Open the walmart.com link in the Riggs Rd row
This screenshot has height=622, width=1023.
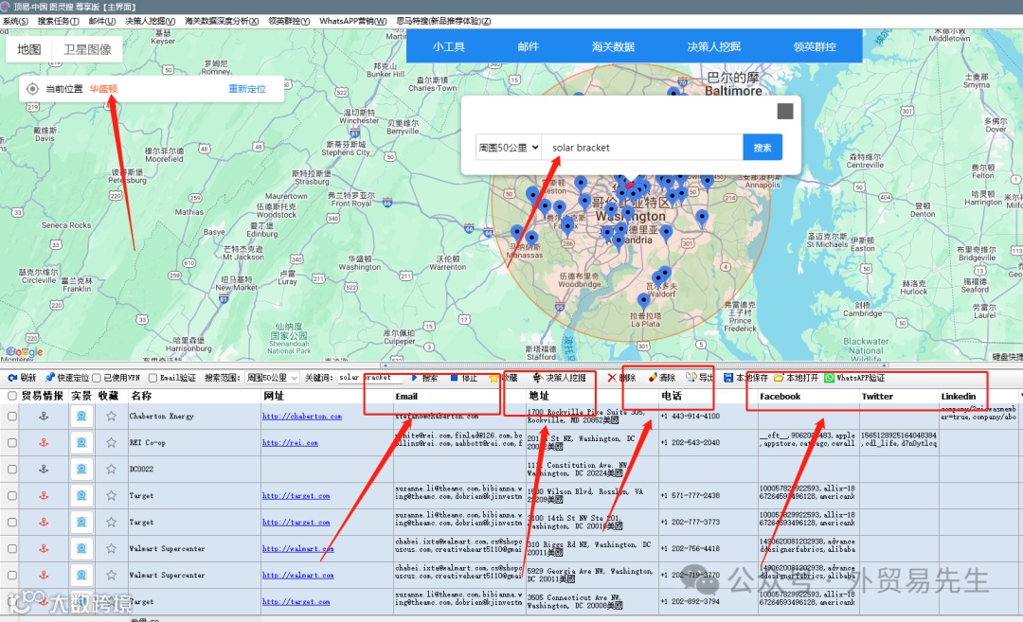coord(297,549)
